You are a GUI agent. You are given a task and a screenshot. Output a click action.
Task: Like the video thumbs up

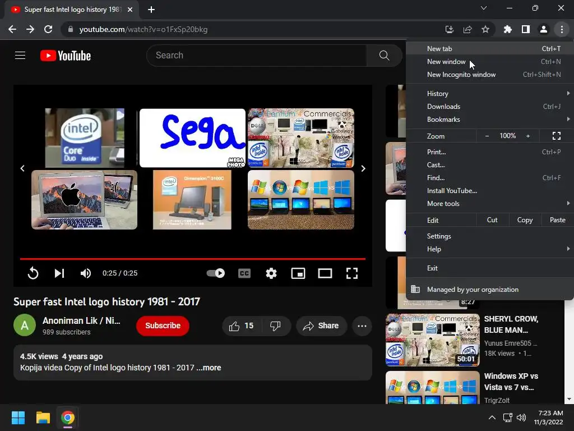pos(241,326)
